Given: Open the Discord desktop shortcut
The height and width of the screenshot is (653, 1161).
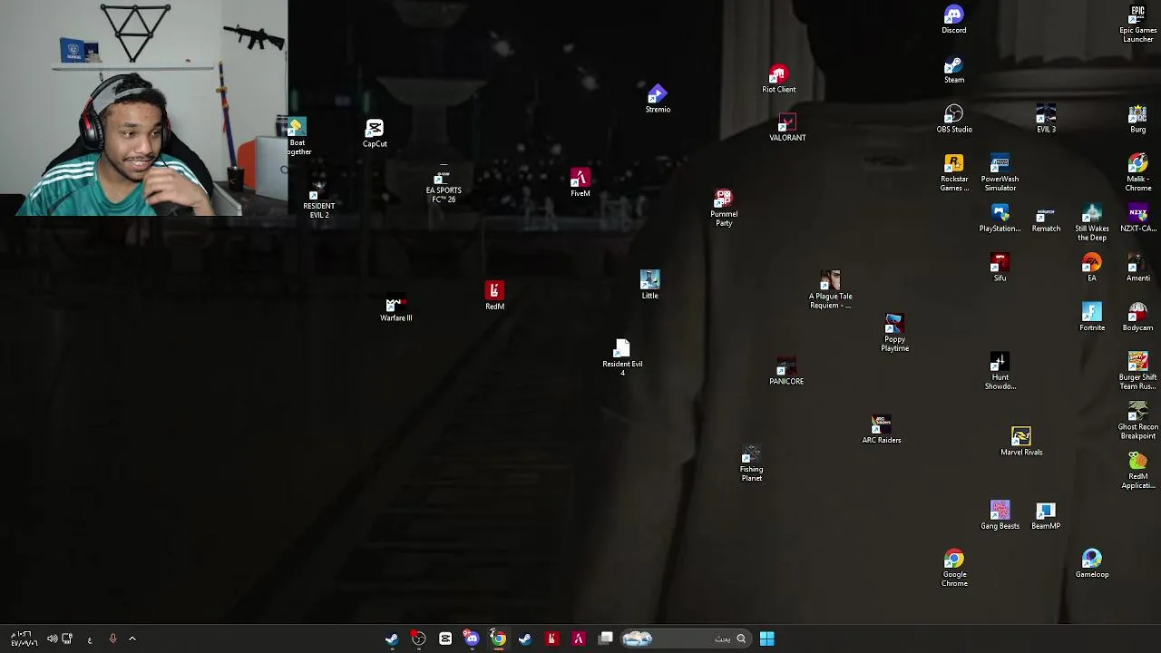Looking at the screenshot, I should tap(953, 20).
